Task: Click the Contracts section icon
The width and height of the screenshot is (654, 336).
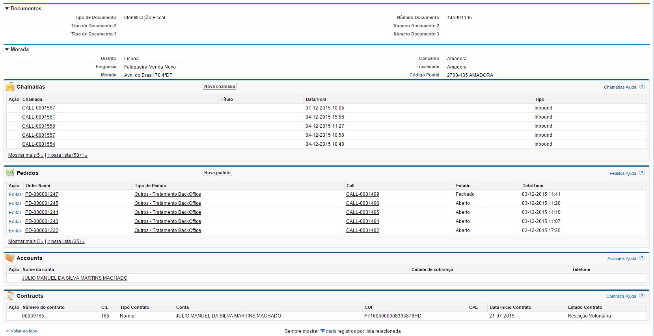Action: 10,296
